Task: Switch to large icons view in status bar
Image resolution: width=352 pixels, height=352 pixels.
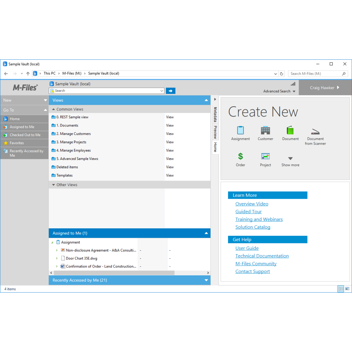Action: (x=347, y=289)
